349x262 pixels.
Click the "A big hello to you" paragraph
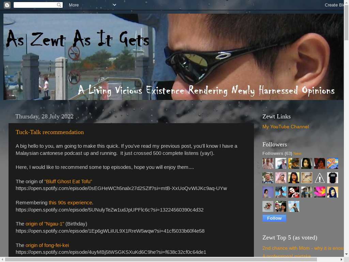click(126, 149)
